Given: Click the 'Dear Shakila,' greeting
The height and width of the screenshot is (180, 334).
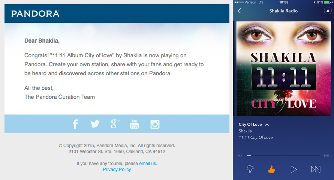Looking at the screenshot, I should pos(42,41).
